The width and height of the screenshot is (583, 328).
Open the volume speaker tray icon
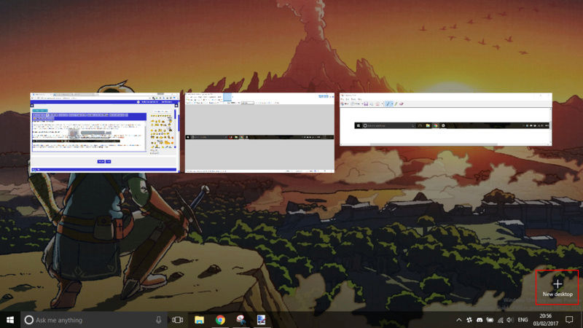(x=509, y=320)
